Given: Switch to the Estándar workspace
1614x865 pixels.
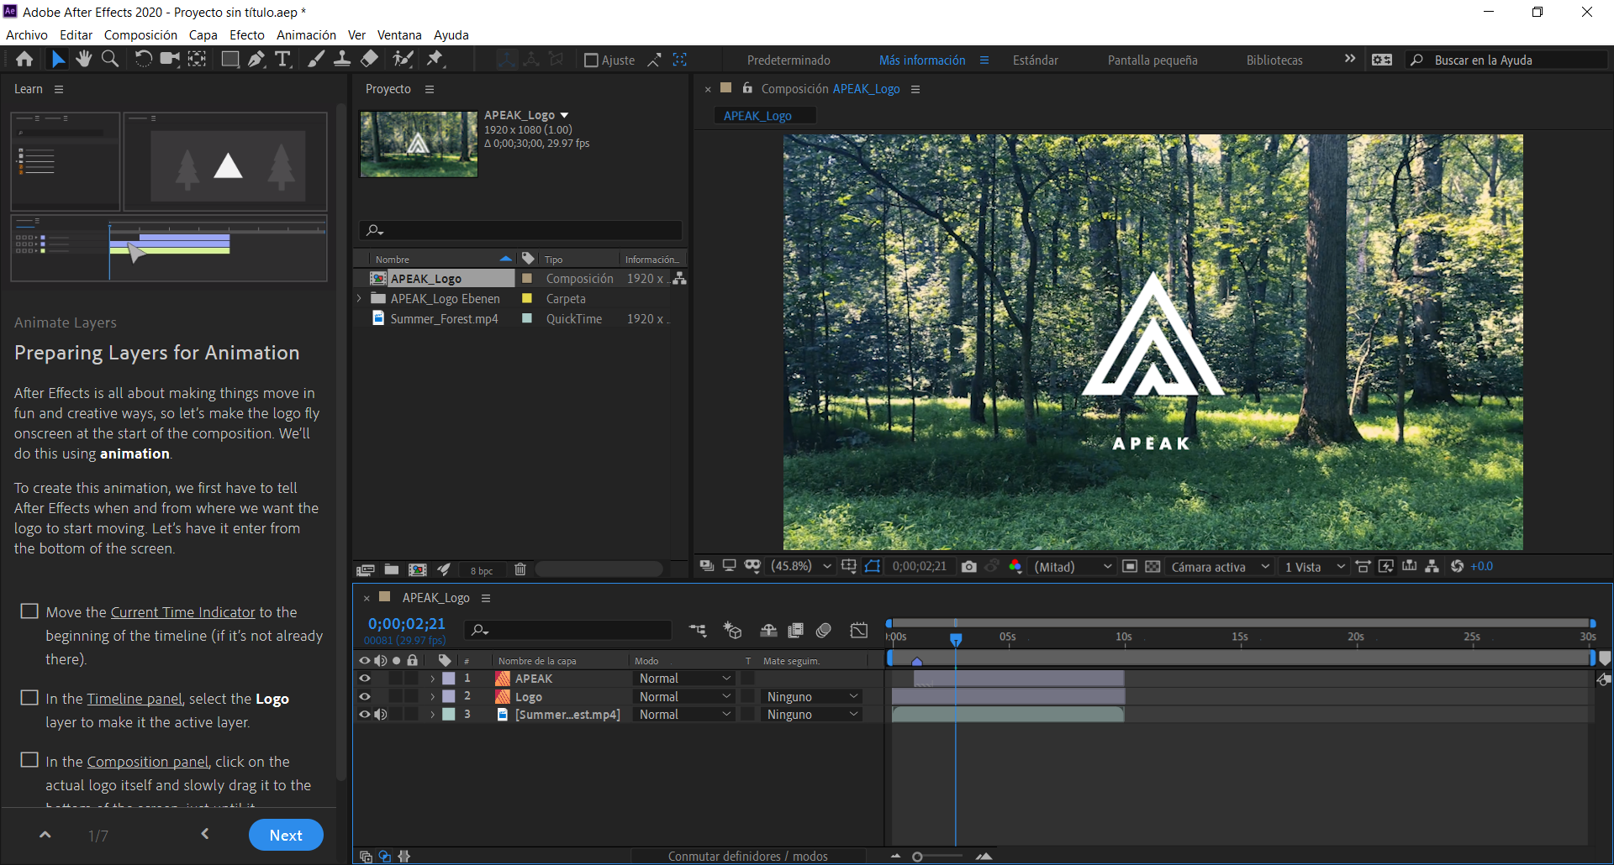Looking at the screenshot, I should 1035,60.
